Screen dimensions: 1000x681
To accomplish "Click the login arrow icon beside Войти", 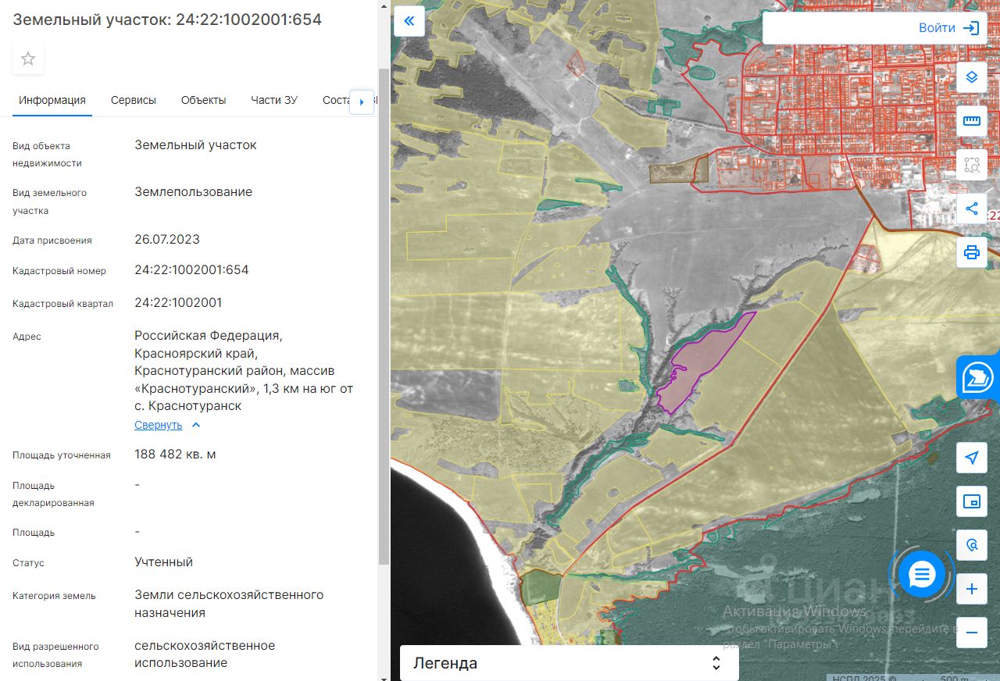I will [971, 28].
